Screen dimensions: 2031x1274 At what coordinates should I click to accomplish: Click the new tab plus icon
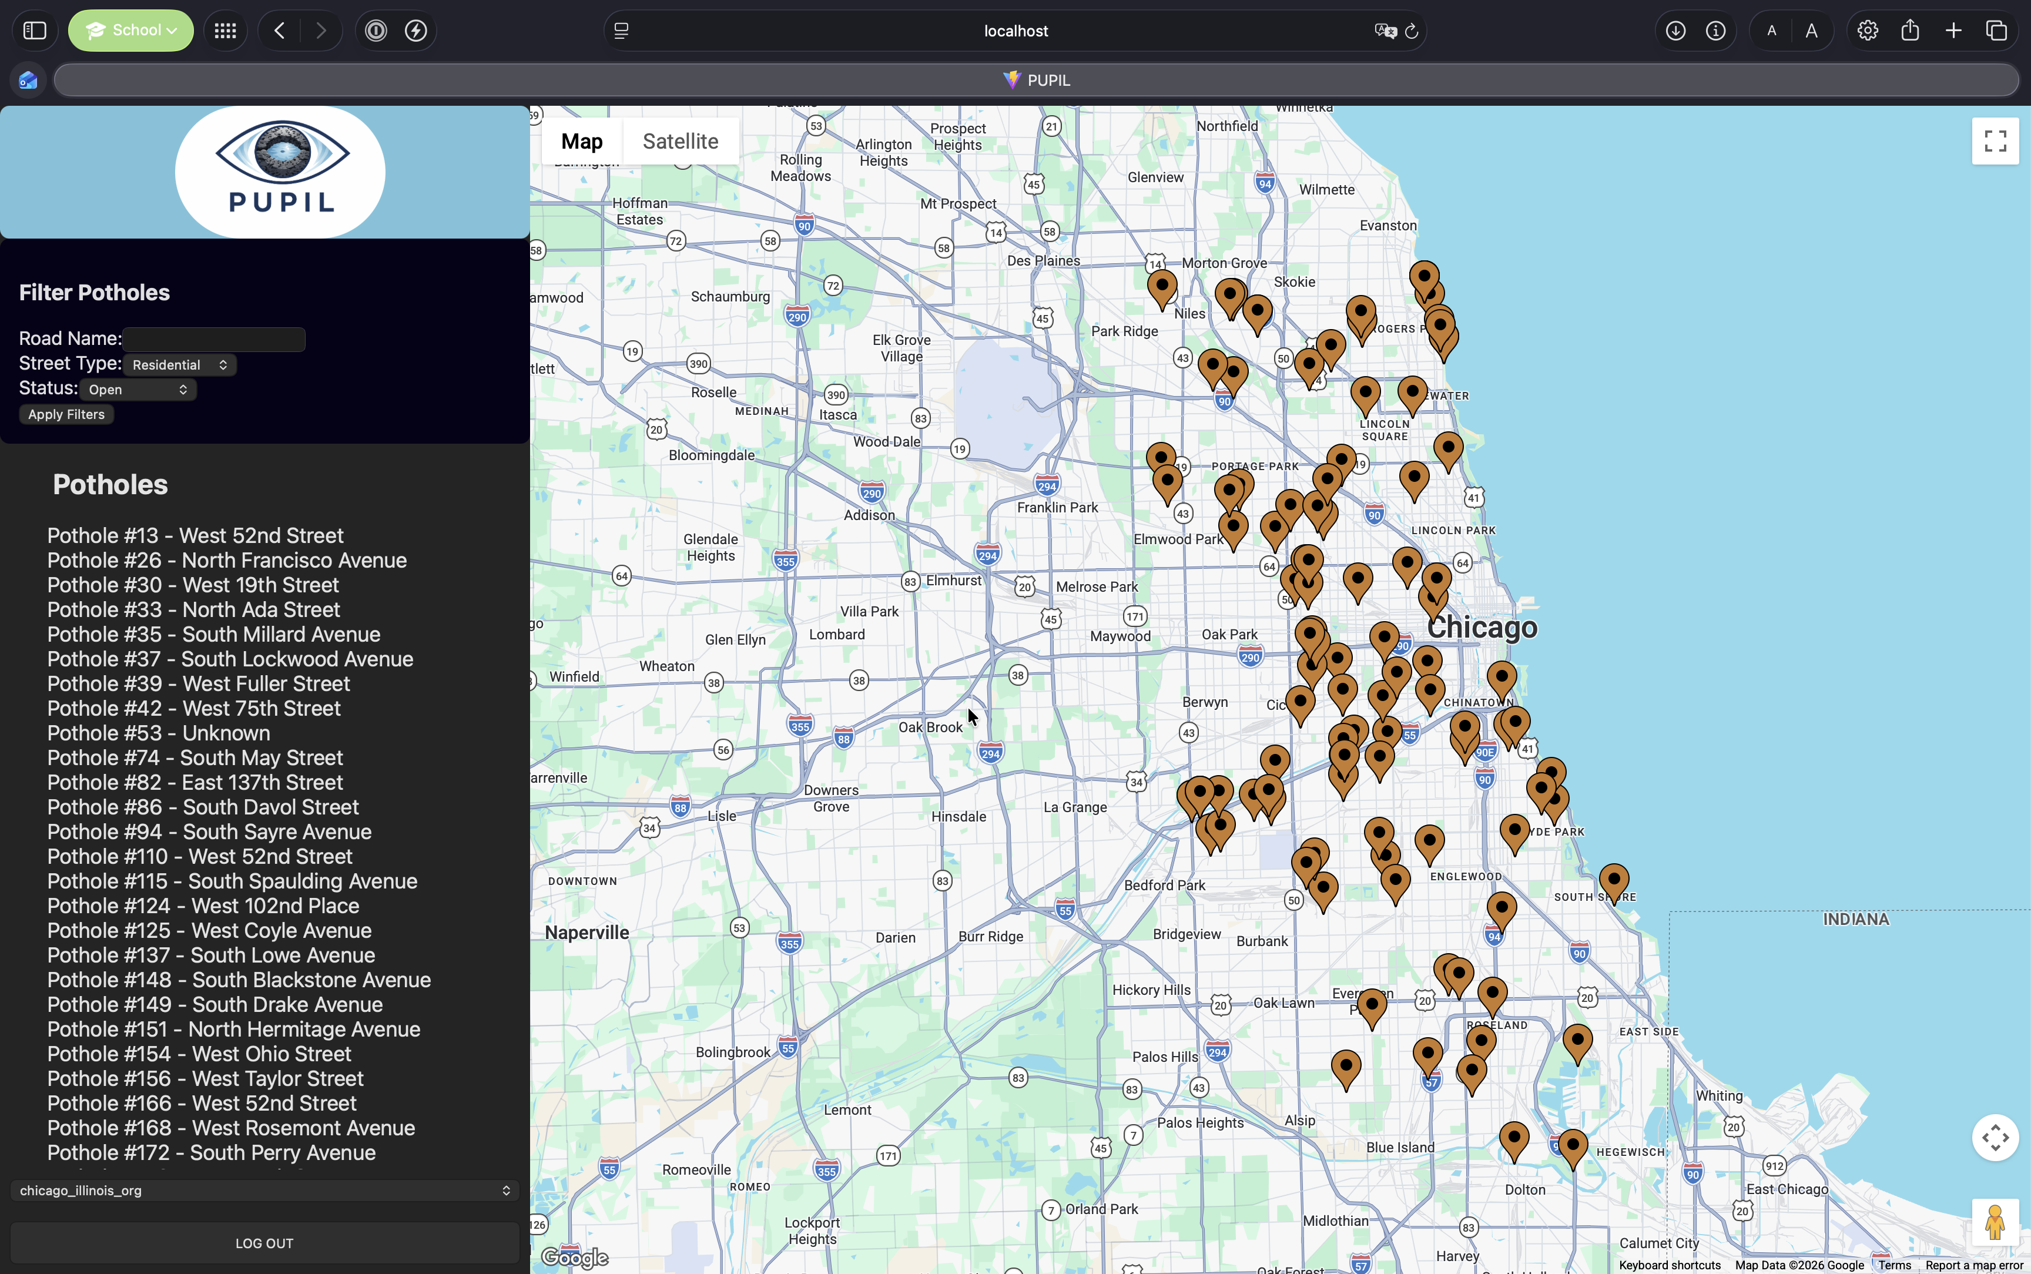[1953, 31]
